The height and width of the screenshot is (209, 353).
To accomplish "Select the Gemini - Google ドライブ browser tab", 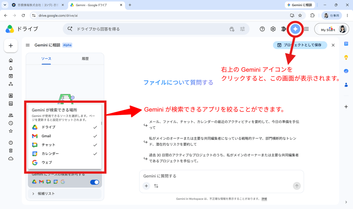I will click(x=96, y=5).
